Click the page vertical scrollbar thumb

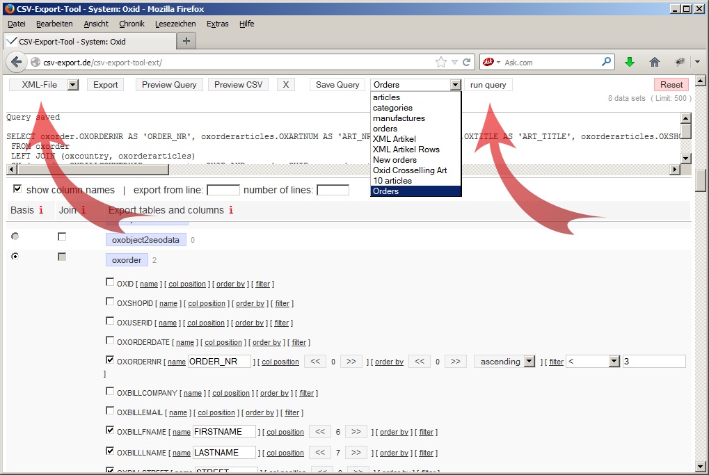click(x=701, y=181)
